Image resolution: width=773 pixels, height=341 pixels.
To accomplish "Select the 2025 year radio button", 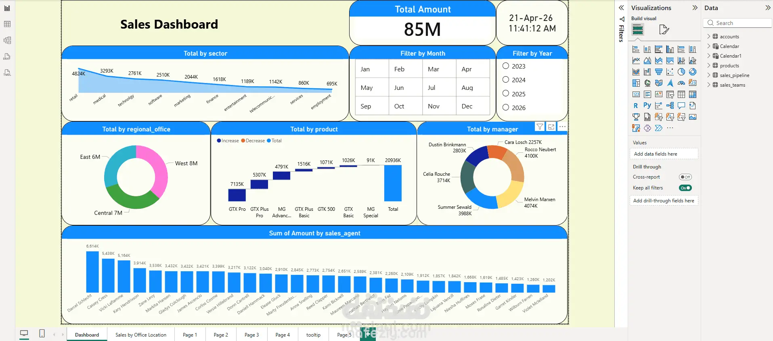I will pyautogui.click(x=505, y=94).
